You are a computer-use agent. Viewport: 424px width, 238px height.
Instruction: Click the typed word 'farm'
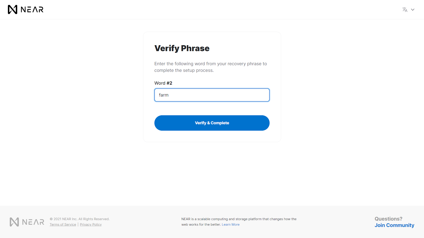(164, 95)
